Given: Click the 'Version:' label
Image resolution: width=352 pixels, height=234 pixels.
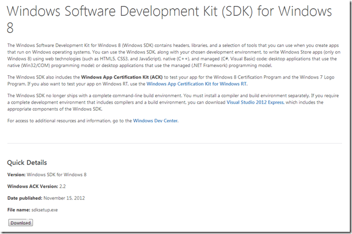Looking at the screenshot, I should [x=16, y=175].
